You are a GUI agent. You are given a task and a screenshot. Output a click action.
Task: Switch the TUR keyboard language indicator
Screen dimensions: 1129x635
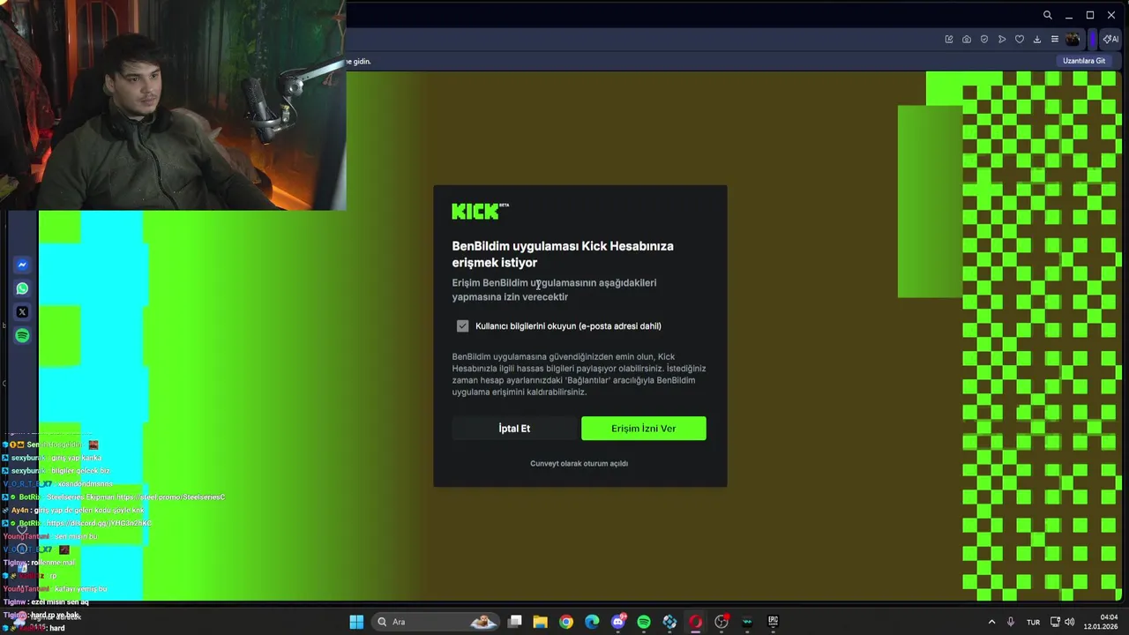(1033, 622)
